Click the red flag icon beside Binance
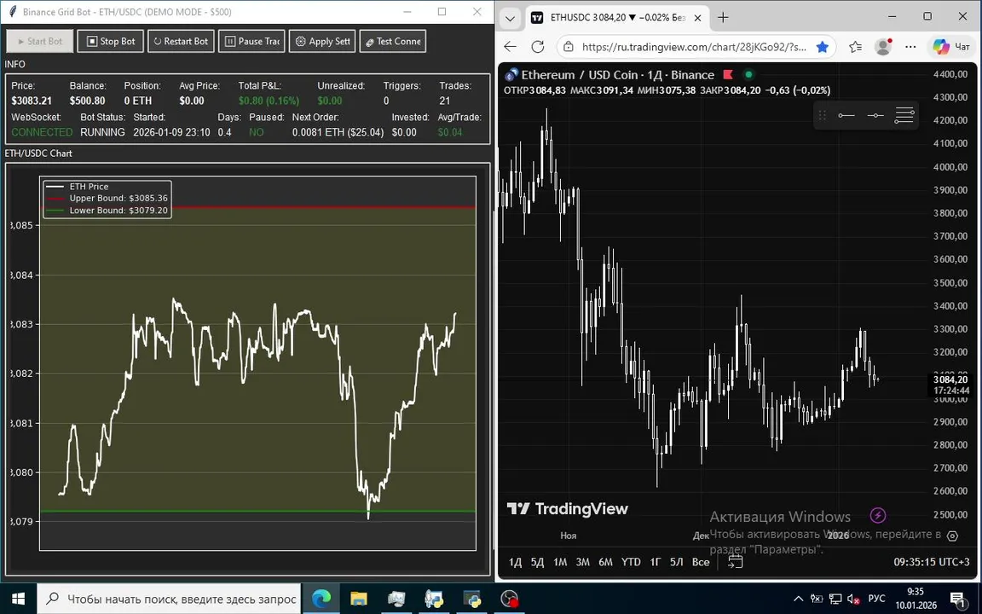This screenshot has width=982, height=614. [x=728, y=74]
